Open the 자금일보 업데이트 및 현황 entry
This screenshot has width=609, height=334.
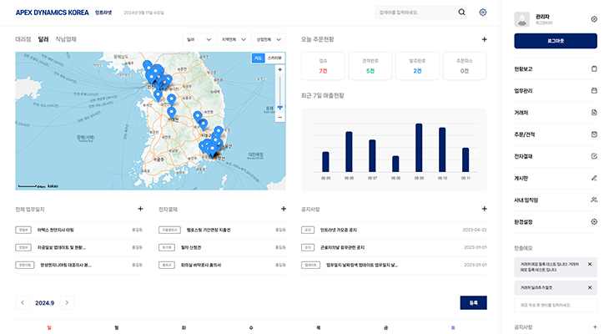pos(62,247)
